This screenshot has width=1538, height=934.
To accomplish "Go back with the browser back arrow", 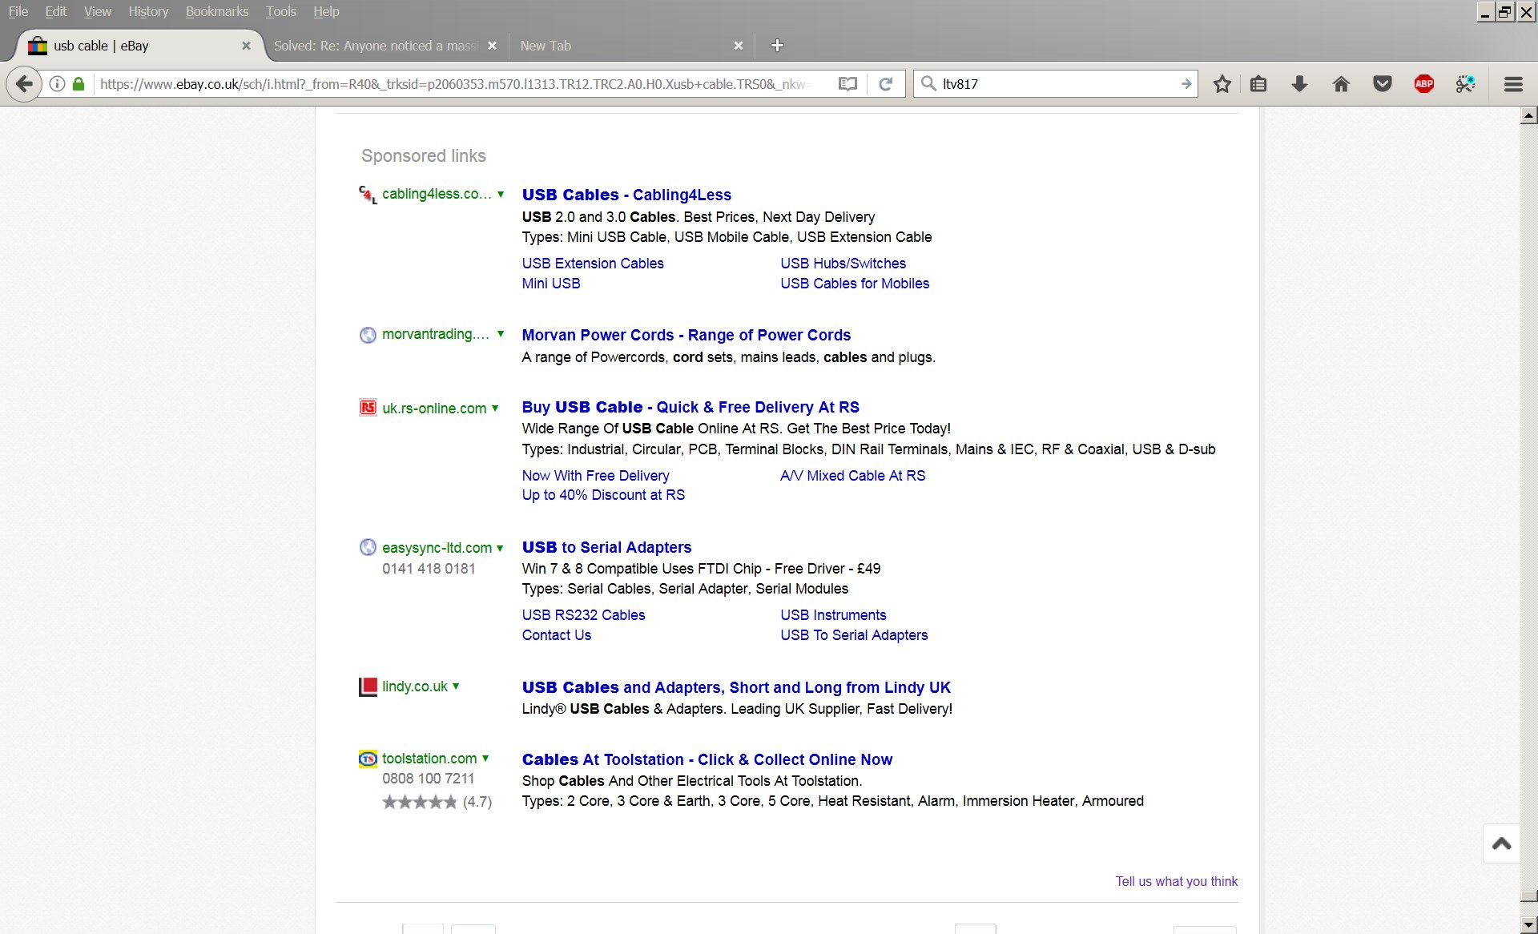I will [25, 83].
